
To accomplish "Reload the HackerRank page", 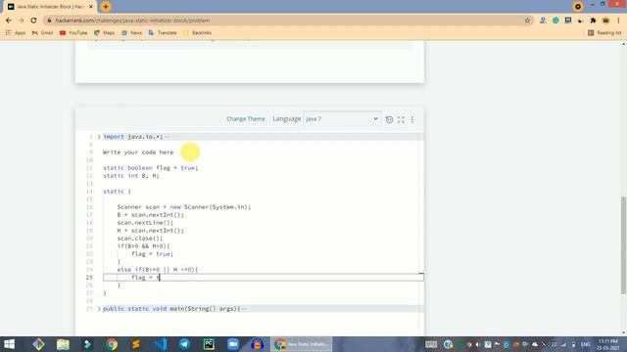I will (x=33, y=21).
